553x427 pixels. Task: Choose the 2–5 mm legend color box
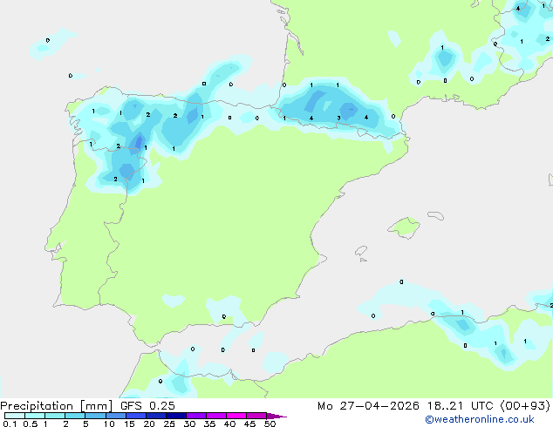click(x=75, y=416)
